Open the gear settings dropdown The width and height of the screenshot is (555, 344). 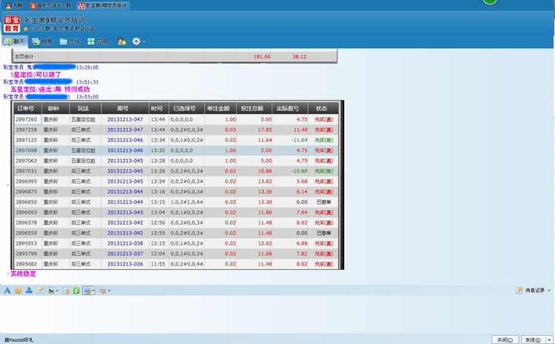(x=137, y=41)
